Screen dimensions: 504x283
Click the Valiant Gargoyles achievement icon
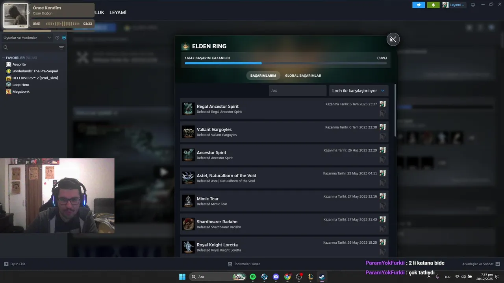click(188, 132)
